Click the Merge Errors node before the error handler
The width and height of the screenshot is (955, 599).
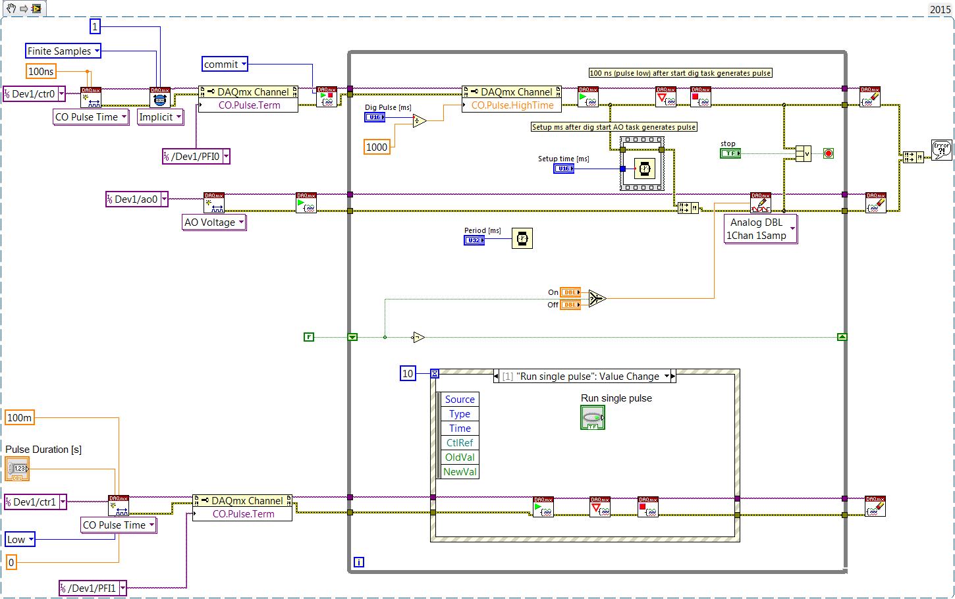(913, 157)
